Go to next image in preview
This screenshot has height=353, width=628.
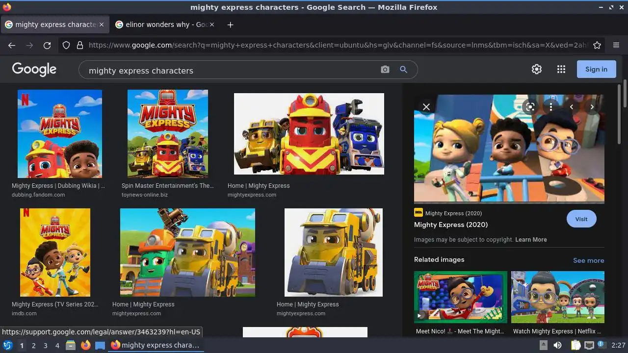[592, 107]
